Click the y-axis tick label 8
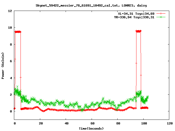The width and height of the screenshot is (175, 131). point(11,44)
